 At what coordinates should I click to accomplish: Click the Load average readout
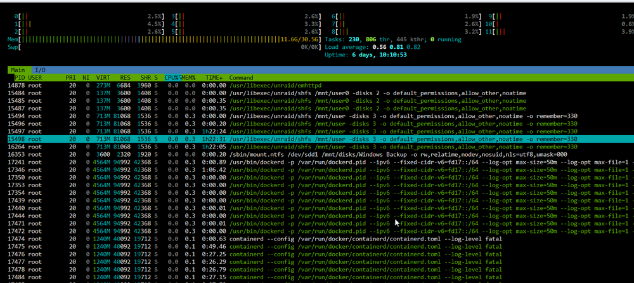click(373, 48)
